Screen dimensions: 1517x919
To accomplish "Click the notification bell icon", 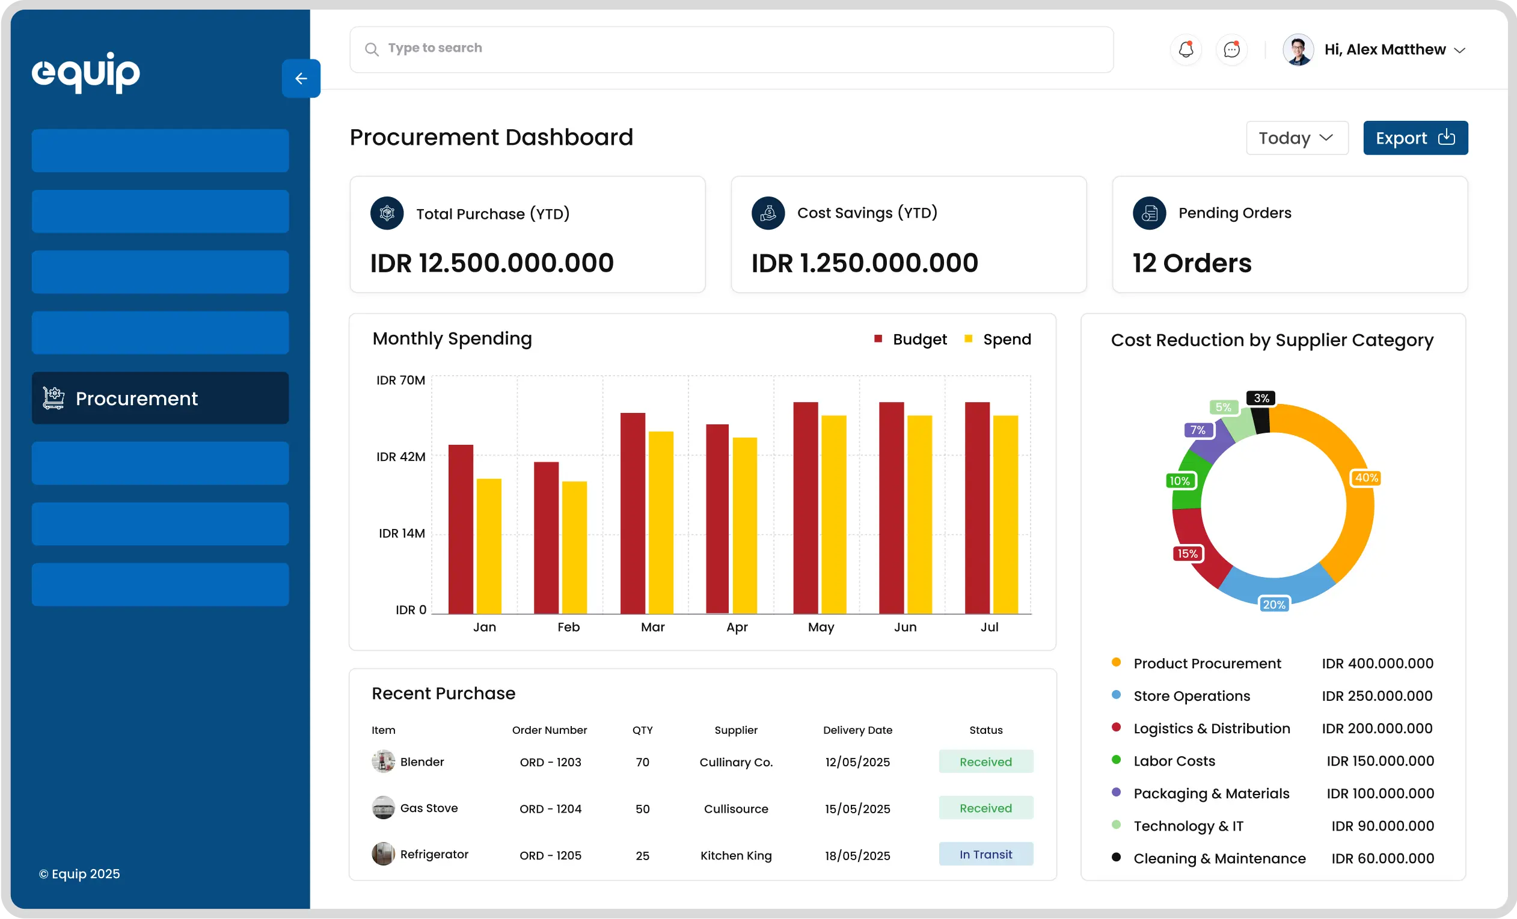I will tap(1186, 49).
